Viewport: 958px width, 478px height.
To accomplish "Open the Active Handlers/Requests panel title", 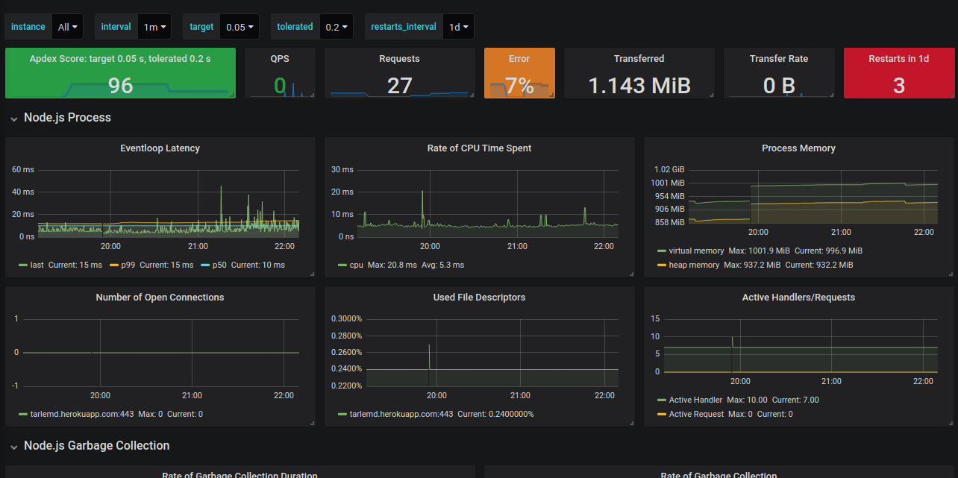I will click(798, 297).
